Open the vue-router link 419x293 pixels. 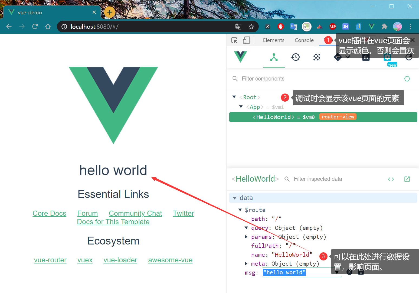tap(50, 260)
